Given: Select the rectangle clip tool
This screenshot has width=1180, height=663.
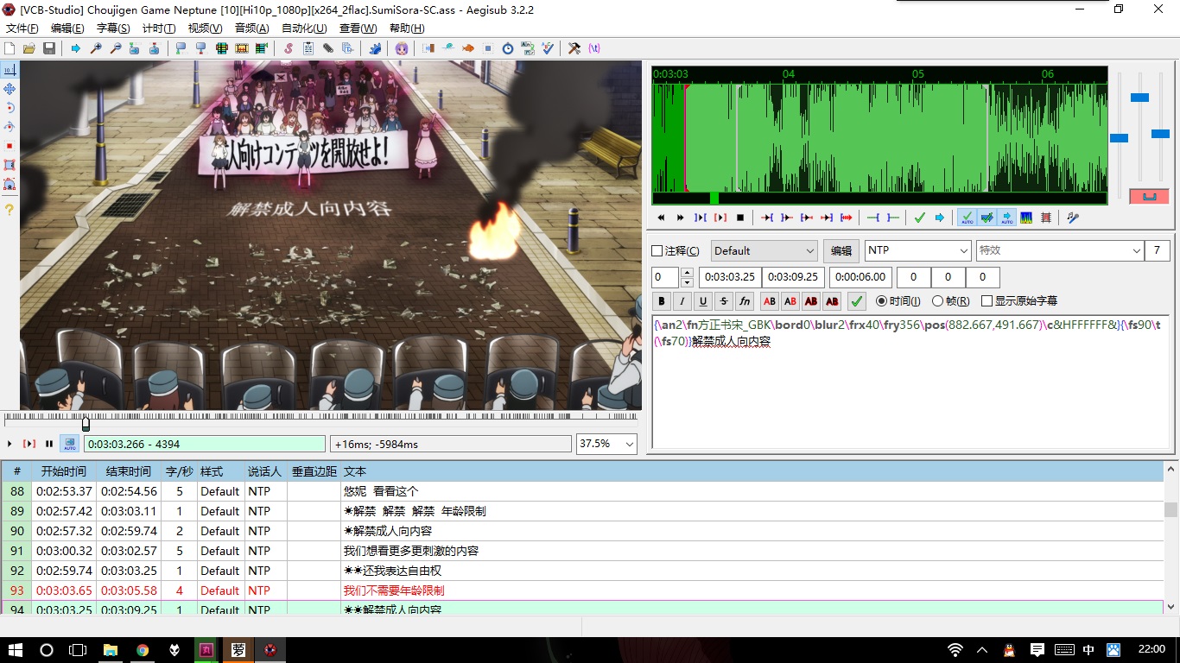Looking at the screenshot, I should (10, 165).
